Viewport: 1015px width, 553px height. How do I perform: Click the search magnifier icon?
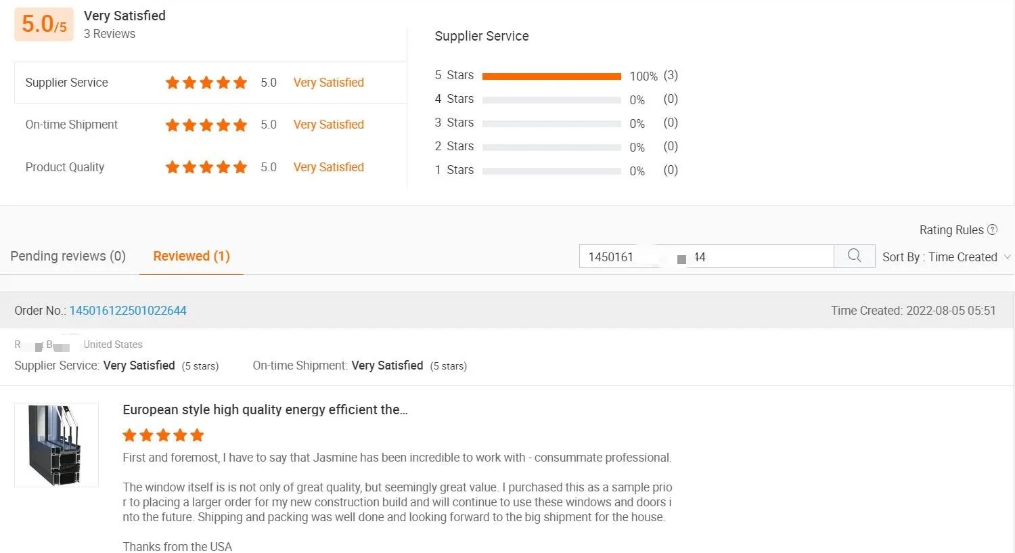coord(855,256)
